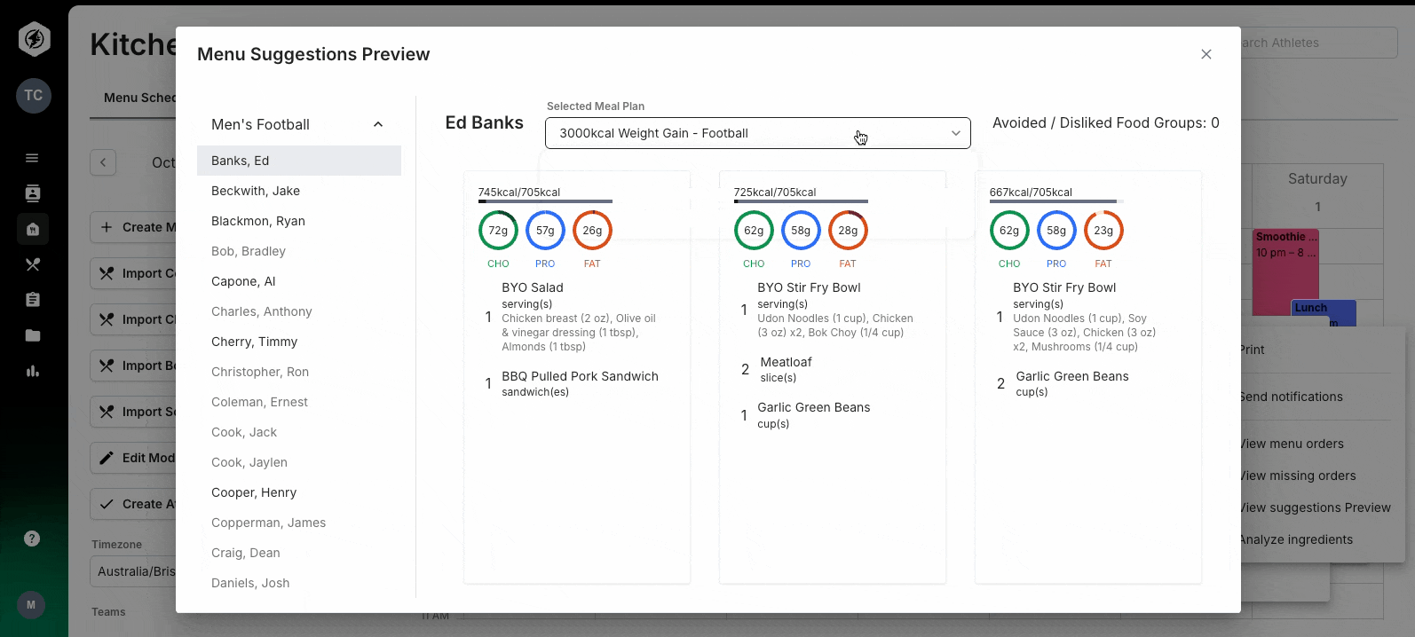The width and height of the screenshot is (1415, 637).
Task: Click the 28g FAT ring indicator
Action: [848, 231]
